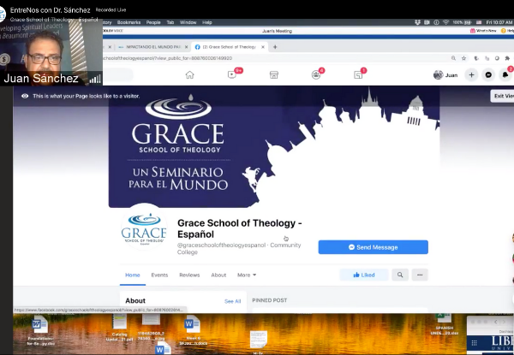Open Messenger chats icon
This screenshot has width=514, height=355.
pos(488,75)
